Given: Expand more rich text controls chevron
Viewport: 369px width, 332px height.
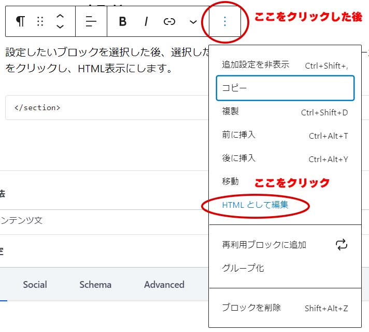Looking at the screenshot, I should pyautogui.click(x=193, y=22).
